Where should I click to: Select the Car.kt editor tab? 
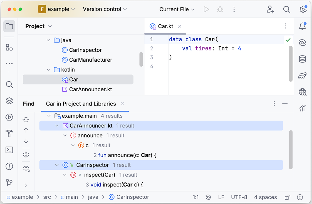(x=165, y=26)
